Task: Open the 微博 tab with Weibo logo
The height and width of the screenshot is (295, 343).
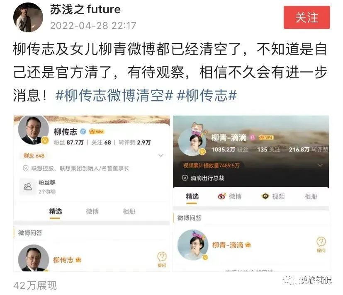Action: tap(230, 196)
